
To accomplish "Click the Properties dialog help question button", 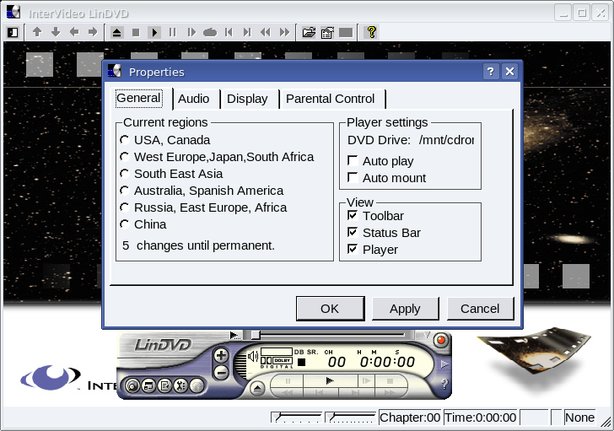I will point(490,72).
